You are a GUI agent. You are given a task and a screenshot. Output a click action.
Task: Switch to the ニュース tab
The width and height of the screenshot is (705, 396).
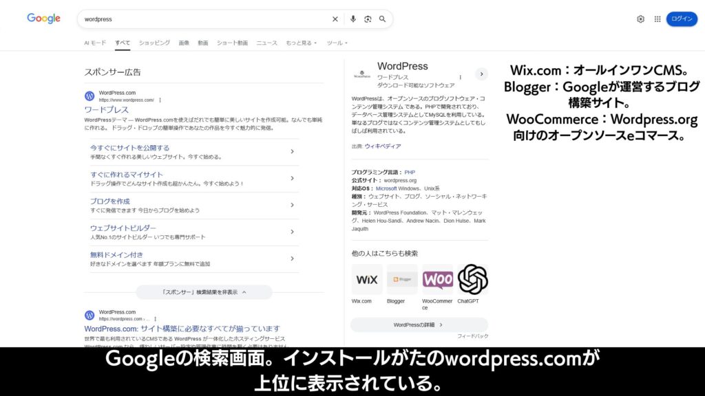coord(267,43)
